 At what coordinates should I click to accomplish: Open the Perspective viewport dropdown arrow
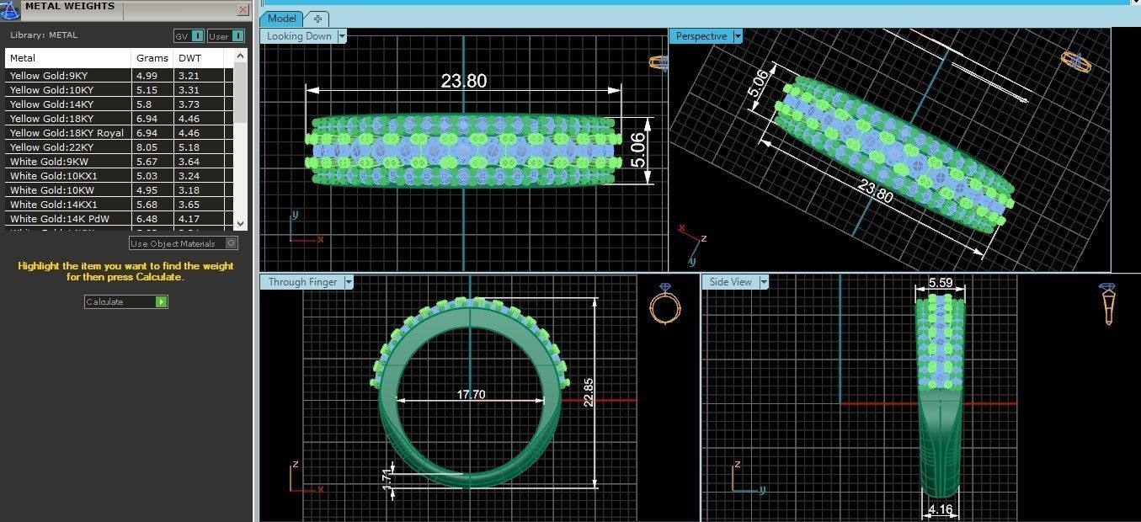pos(738,36)
